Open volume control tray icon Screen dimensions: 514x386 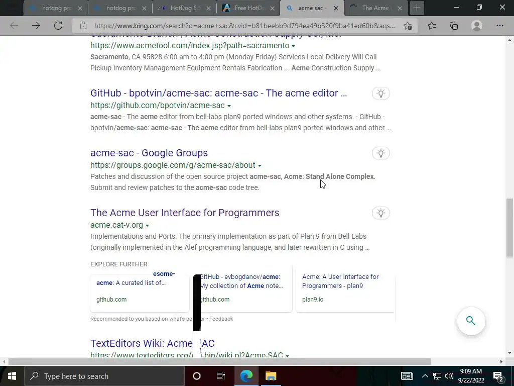[x=449, y=376]
